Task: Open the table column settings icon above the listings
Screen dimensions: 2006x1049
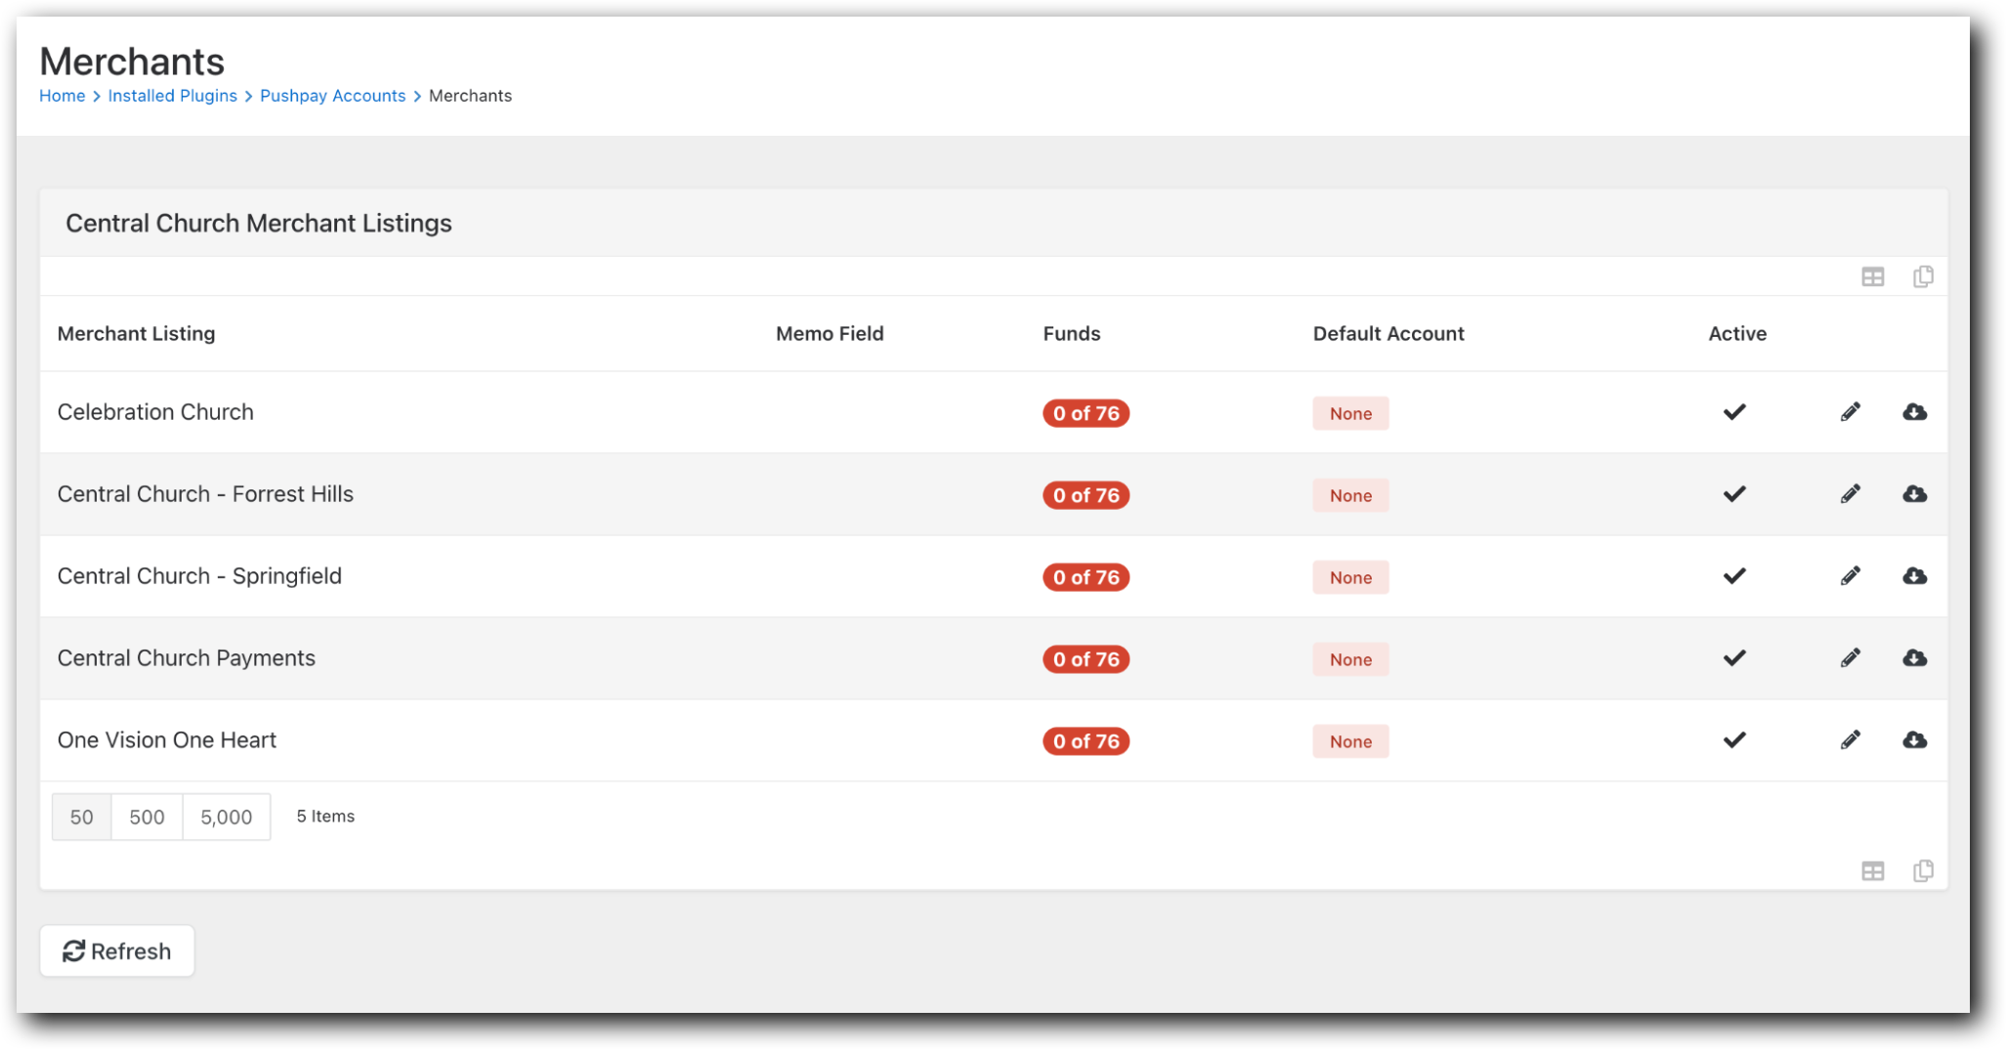Action: coord(1873,276)
